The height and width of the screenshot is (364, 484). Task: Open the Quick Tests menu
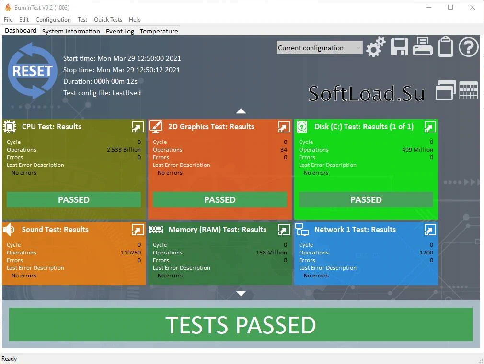108,20
